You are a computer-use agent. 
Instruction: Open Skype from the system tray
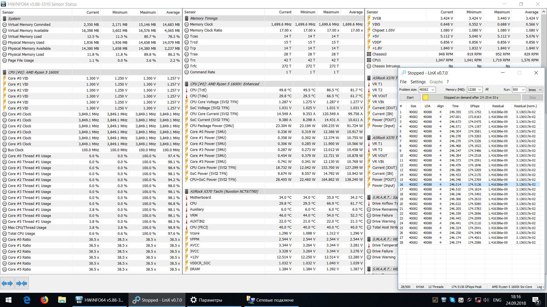(x=452, y=300)
